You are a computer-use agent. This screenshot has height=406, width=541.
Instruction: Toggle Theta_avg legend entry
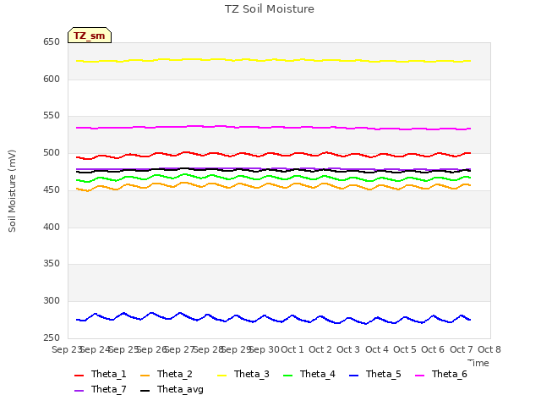pyautogui.click(x=172, y=389)
